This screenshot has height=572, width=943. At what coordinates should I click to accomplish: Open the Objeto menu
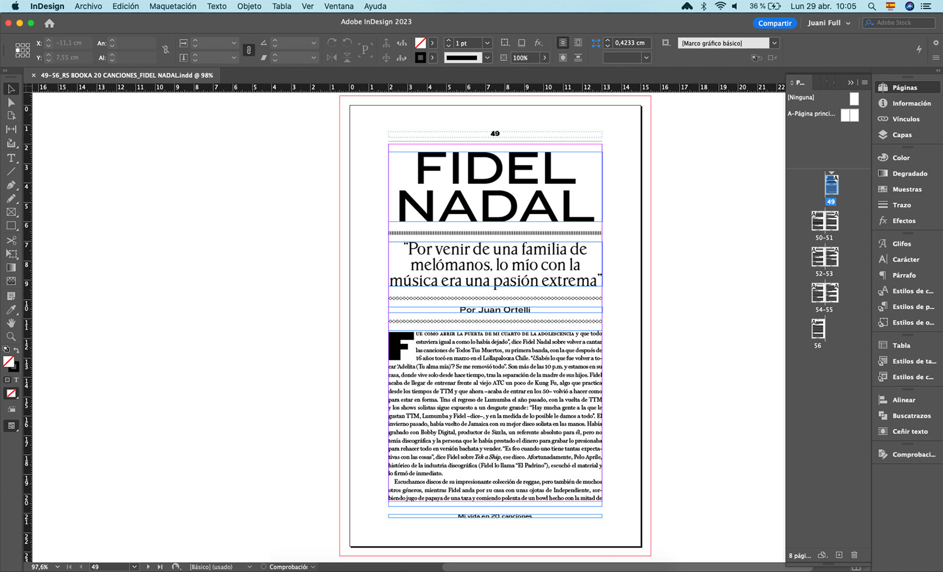coord(249,6)
